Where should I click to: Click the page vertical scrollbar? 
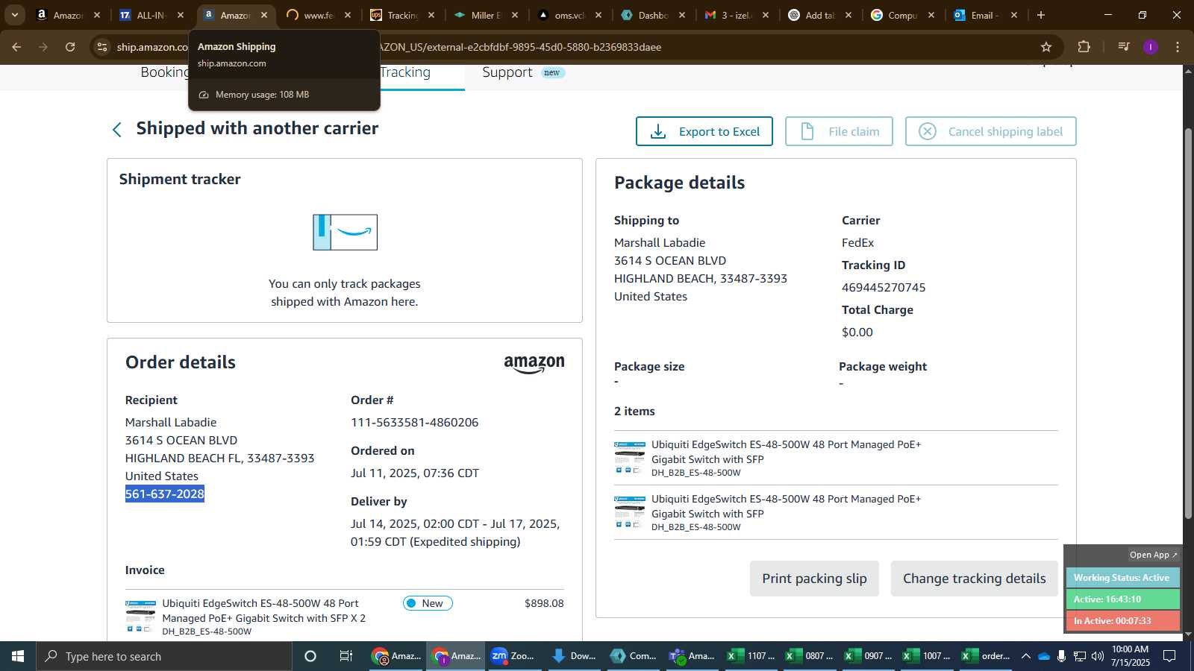(x=1188, y=324)
